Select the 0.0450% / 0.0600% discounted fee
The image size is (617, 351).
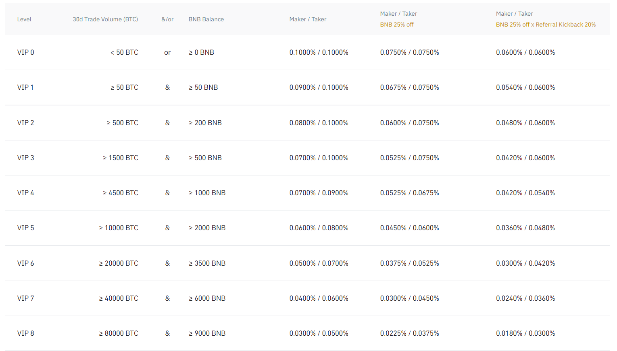pyautogui.click(x=409, y=228)
